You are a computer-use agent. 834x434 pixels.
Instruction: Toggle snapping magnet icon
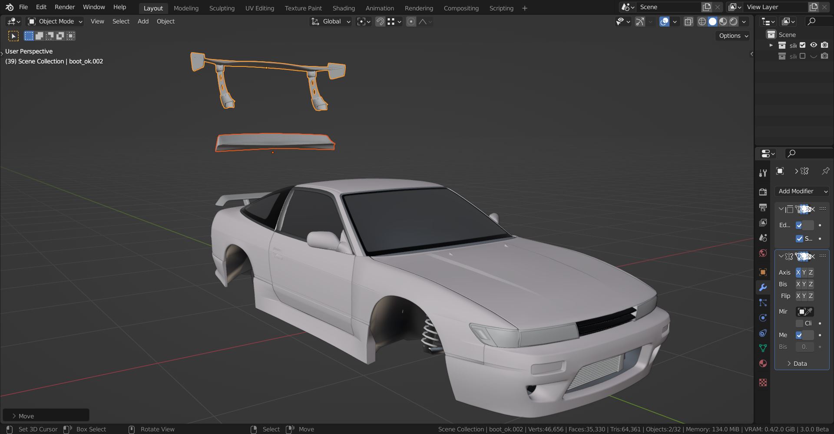(x=380, y=21)
